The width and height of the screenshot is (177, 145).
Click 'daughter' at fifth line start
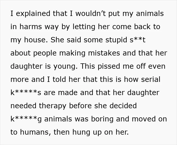coord(26,66)
